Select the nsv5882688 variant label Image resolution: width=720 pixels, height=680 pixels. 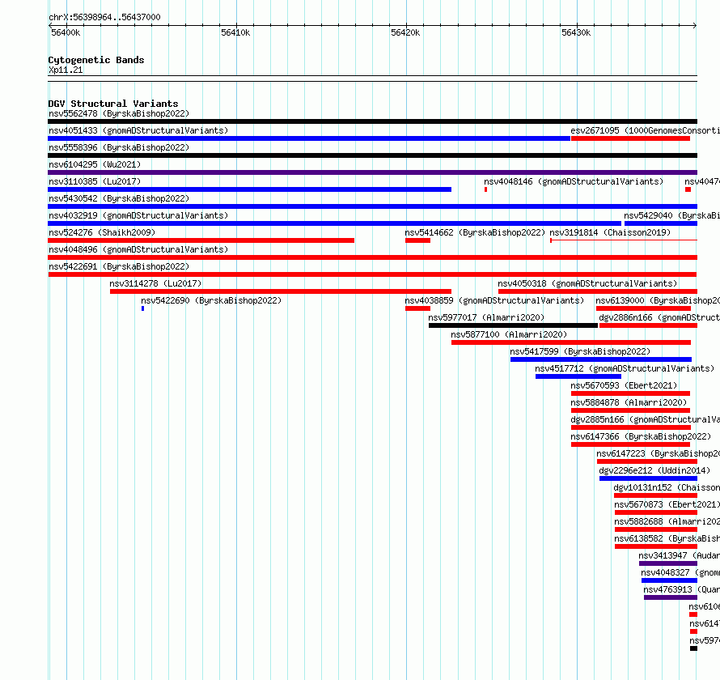click(667, 521)
